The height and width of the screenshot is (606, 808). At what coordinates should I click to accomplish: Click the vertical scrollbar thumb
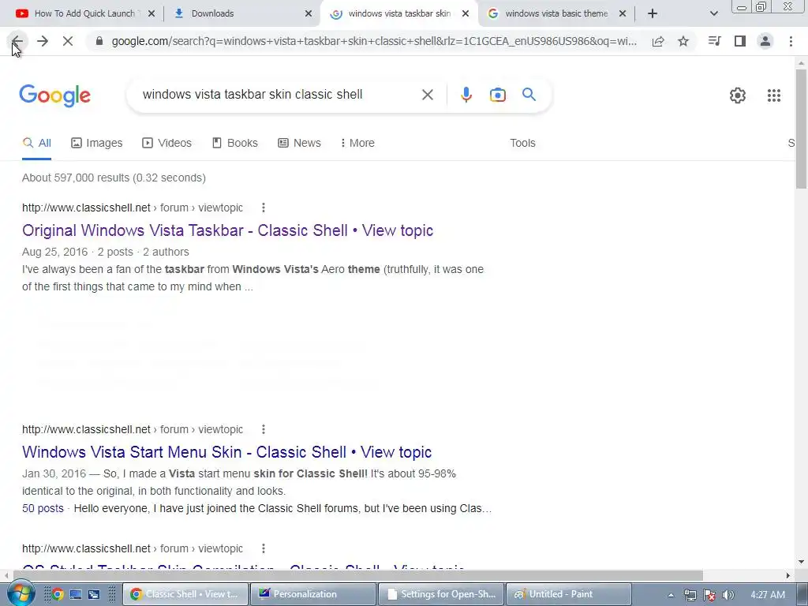pos(801,129)
